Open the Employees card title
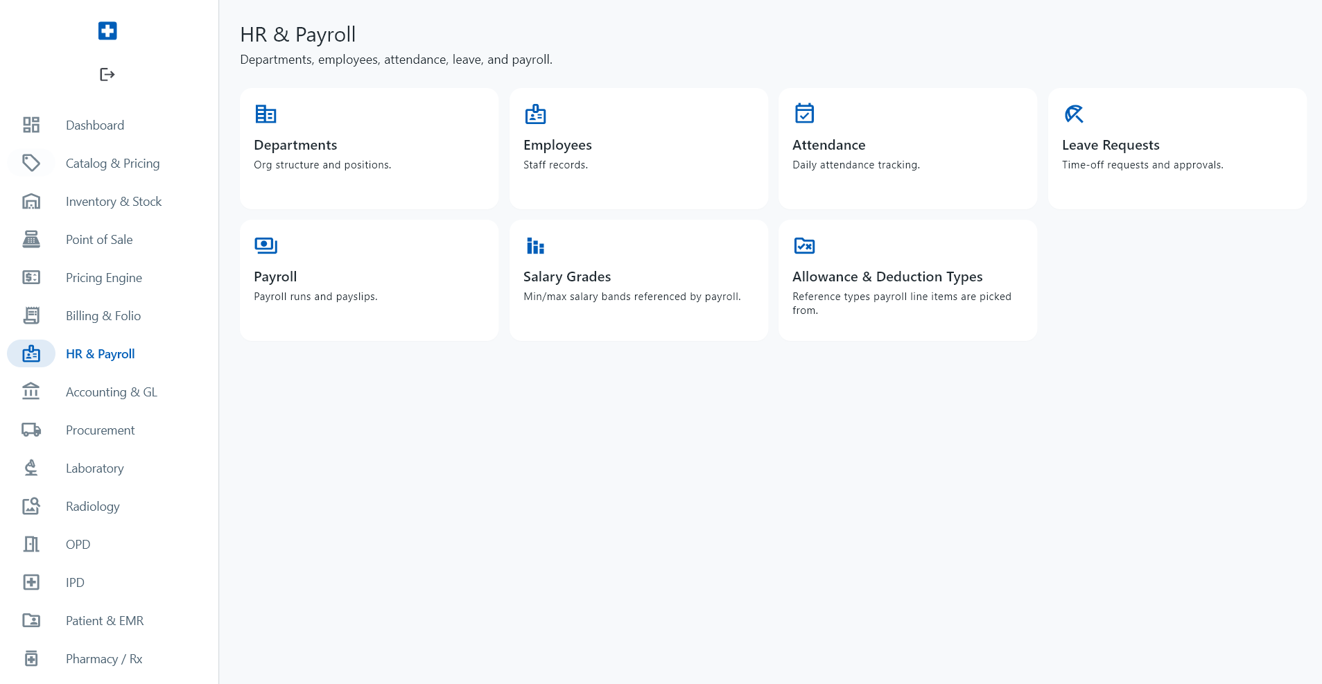Screen dimensions: 1322x684 tap(557, 145)
